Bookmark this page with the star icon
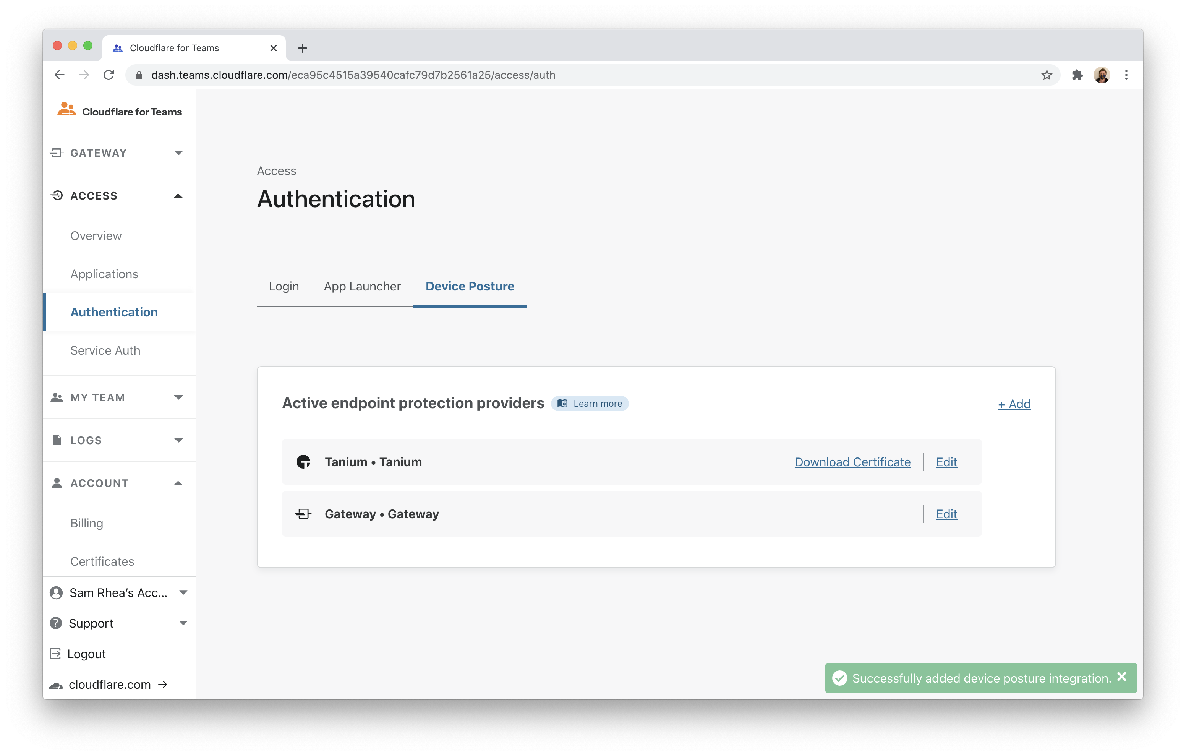The width and height of the screenshot is (1186, 756). tap(1047, 75)
